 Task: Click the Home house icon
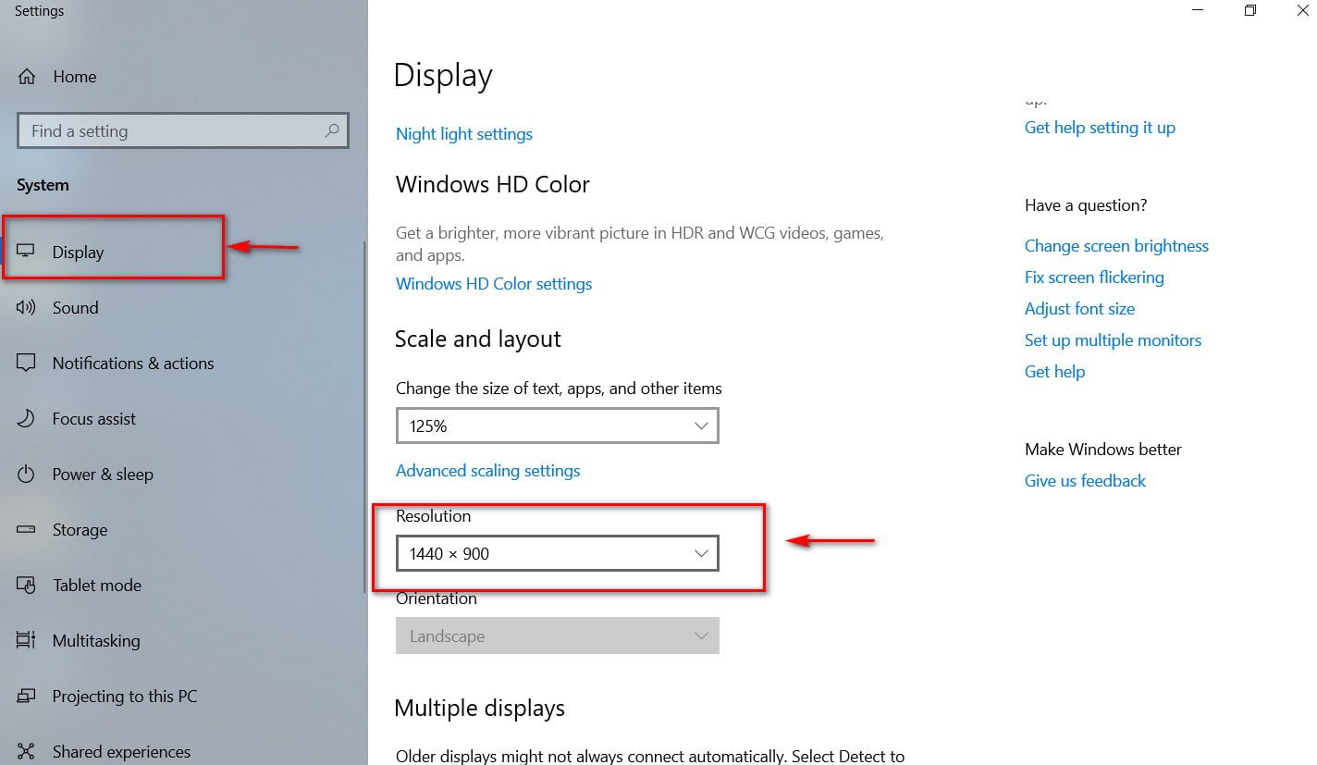[x=27, y=77]
